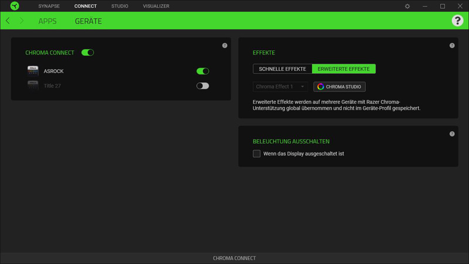Click the Chroma Connect footer label
The image size is (469, 264).
pos(234,258)
